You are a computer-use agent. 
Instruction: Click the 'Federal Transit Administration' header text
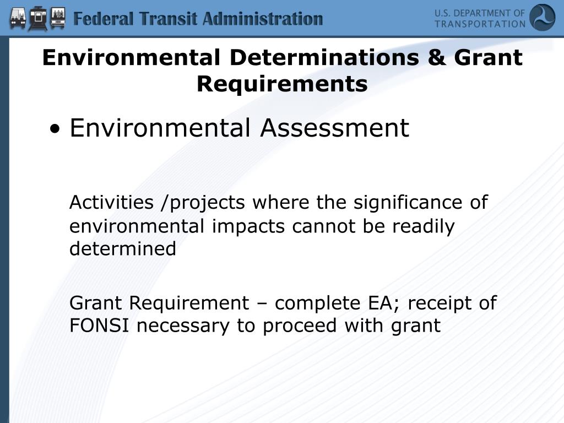click(198, 19)
